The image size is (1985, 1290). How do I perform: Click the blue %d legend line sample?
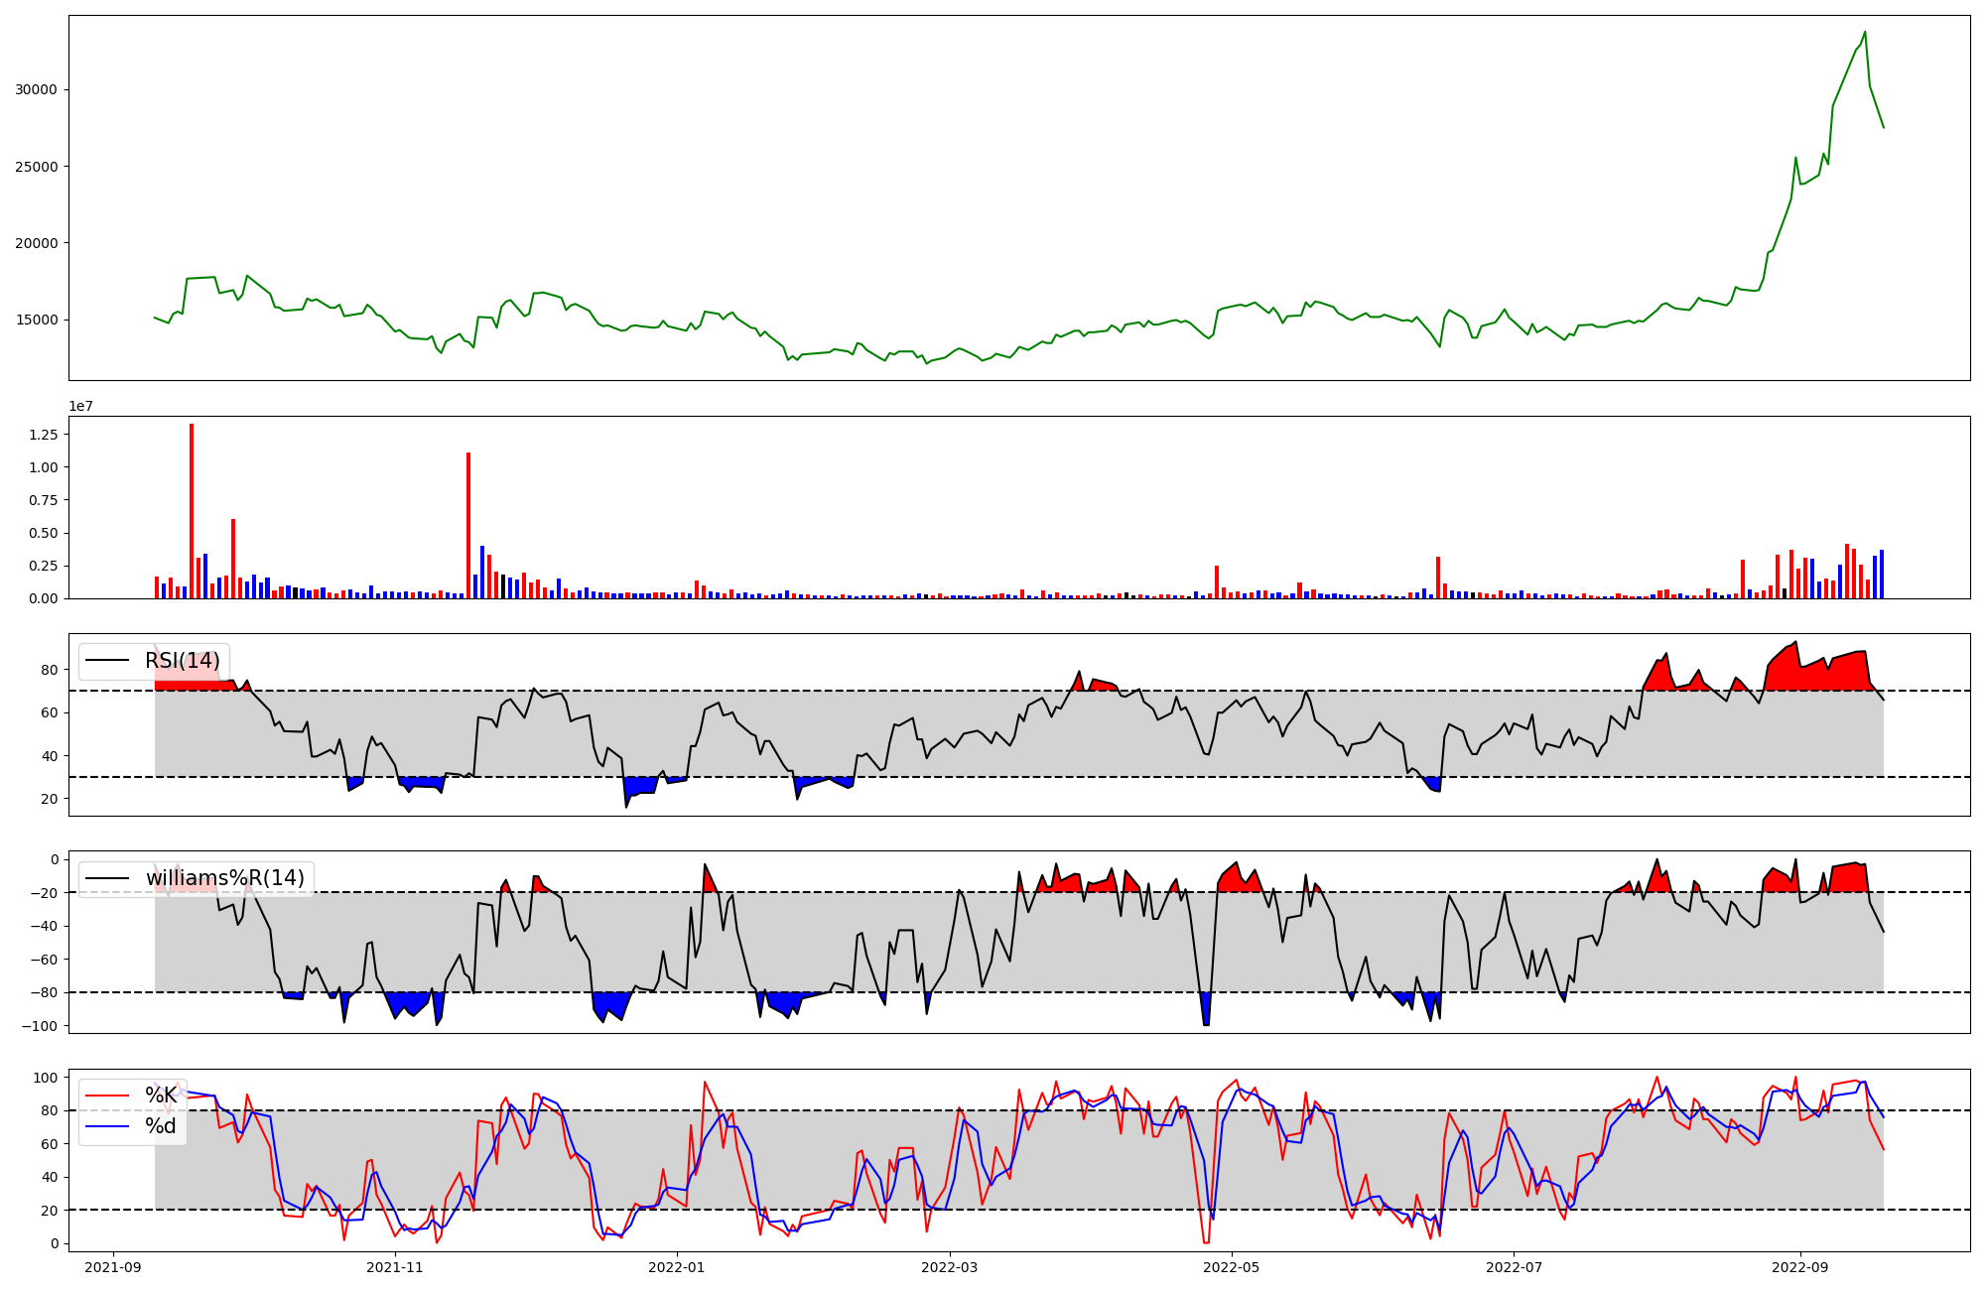tap(107, 1126)
